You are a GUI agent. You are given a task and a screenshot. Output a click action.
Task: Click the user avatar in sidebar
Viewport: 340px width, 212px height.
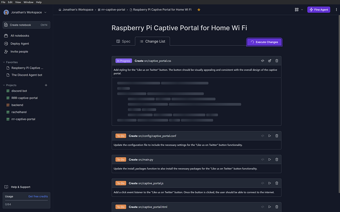pyautogui.click(x=6, y=12)
